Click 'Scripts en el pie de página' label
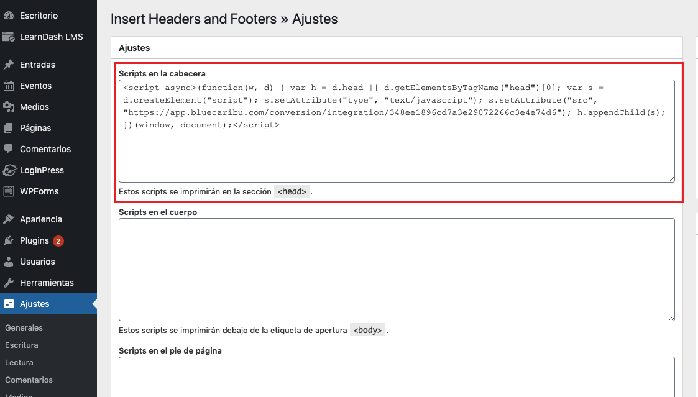Image resolution: width=698 pixels, height=397 pixels. point(170,350)
